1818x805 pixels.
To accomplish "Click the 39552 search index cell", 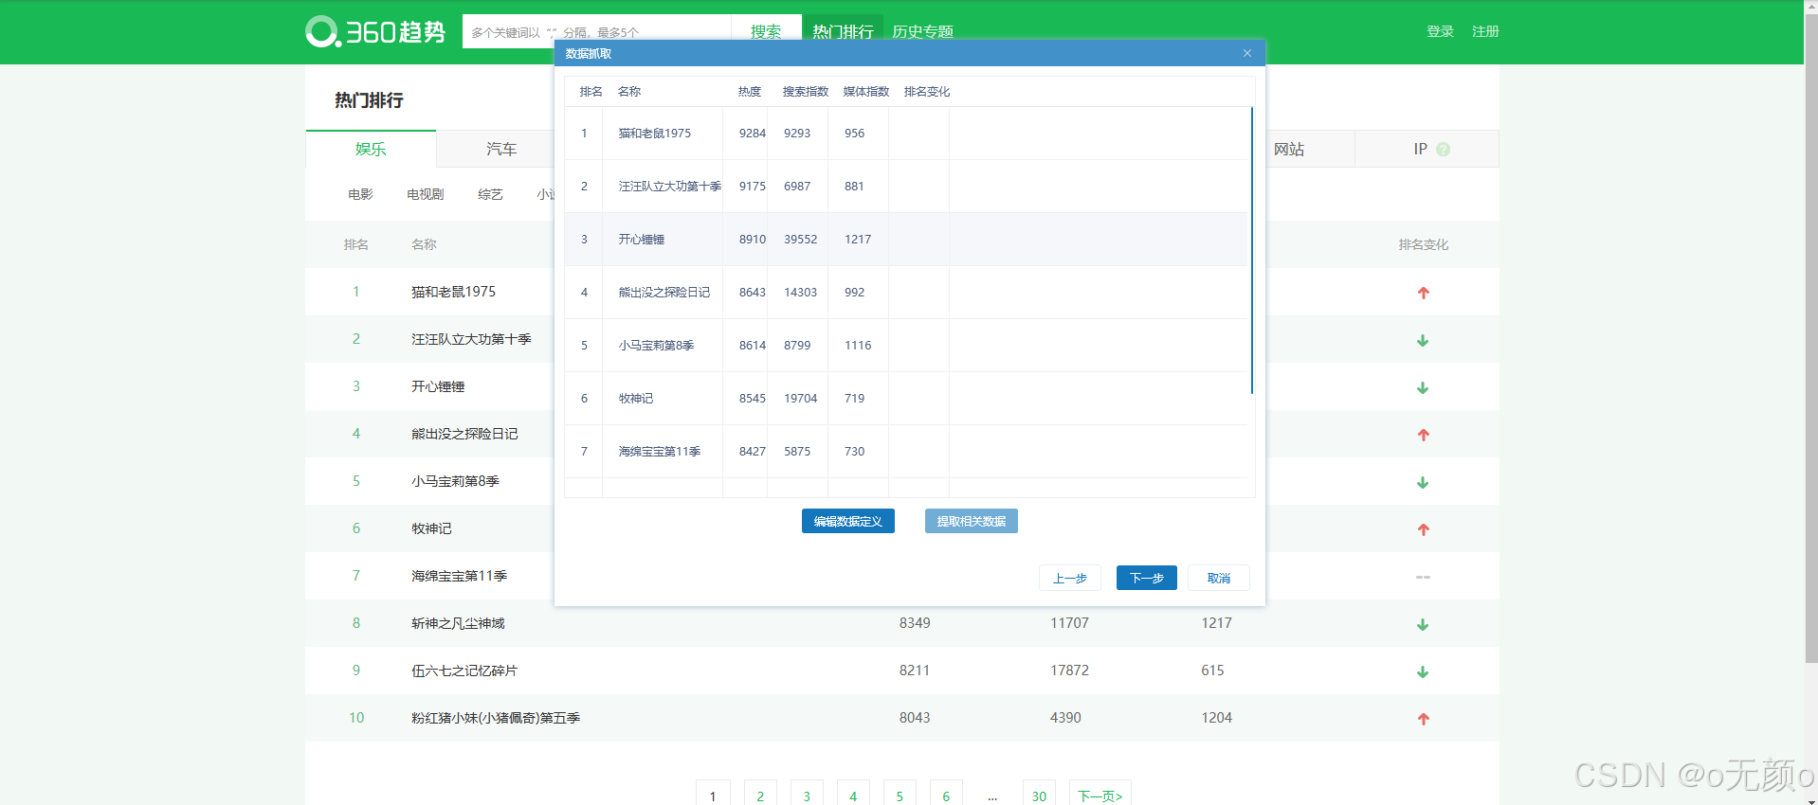I will [798, 240].
